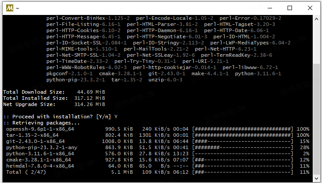Click 'Total Installed Size:' label
322x183 pixels.
click(x=35, y=98)
